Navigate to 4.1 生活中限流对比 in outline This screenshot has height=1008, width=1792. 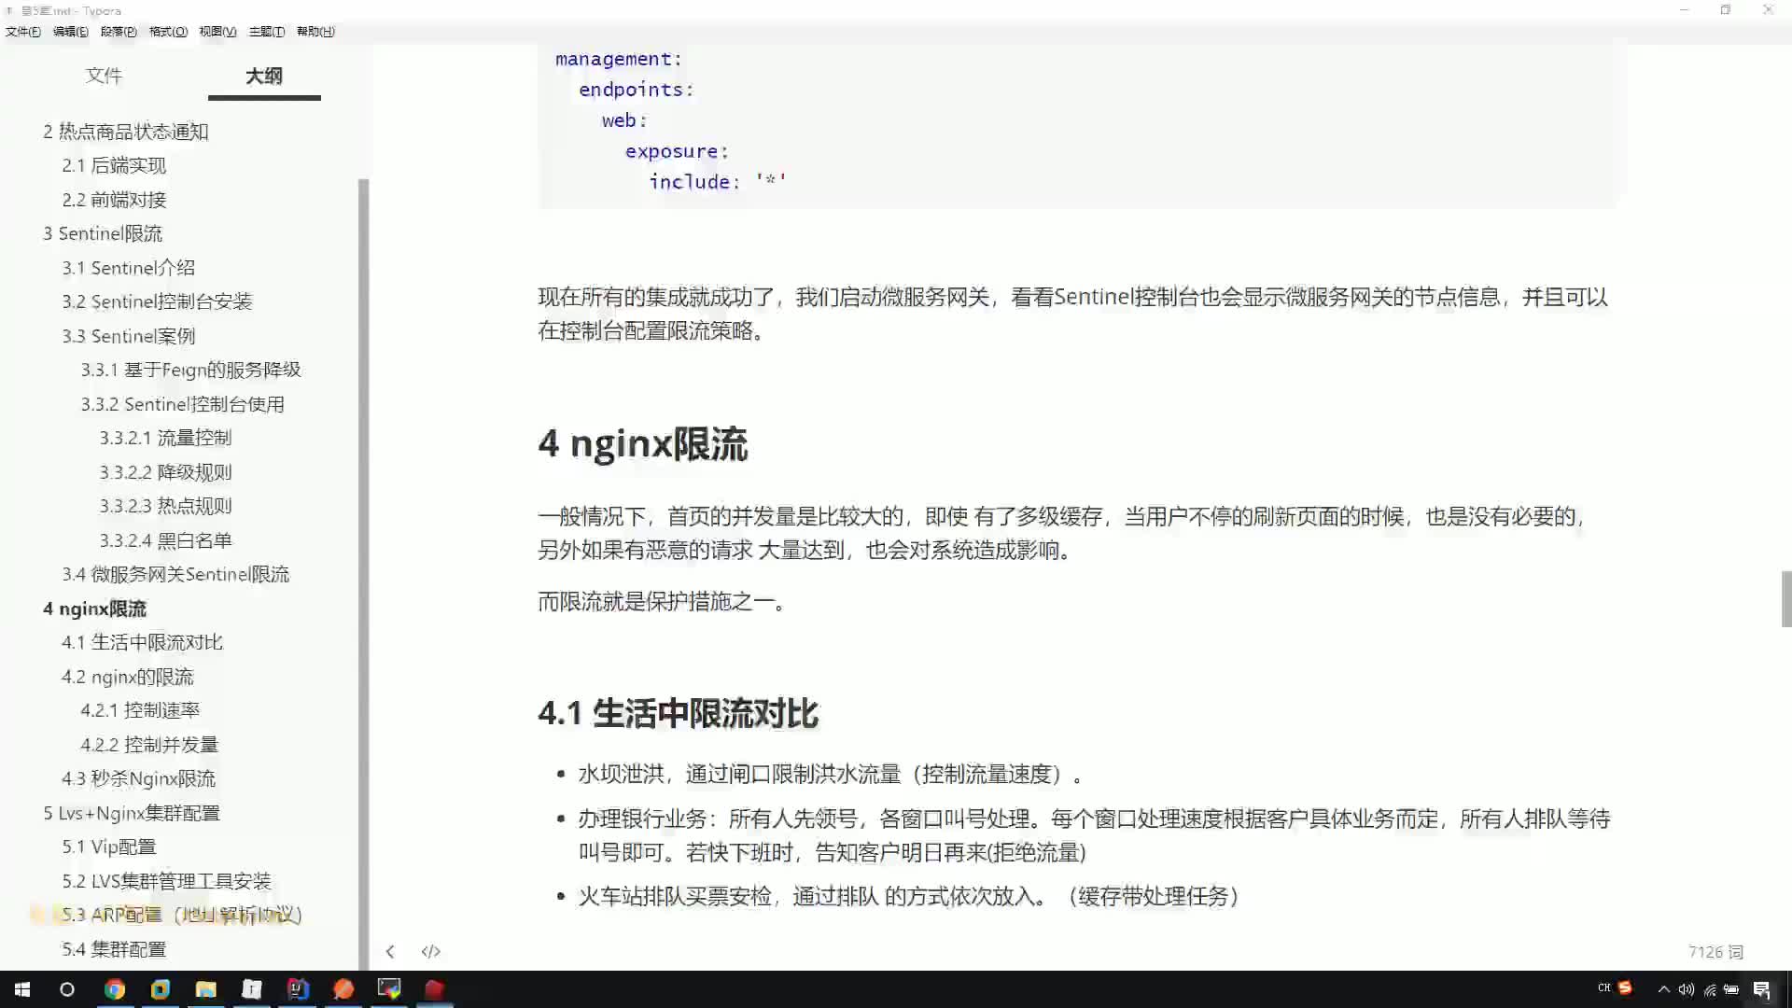[142, 642]
